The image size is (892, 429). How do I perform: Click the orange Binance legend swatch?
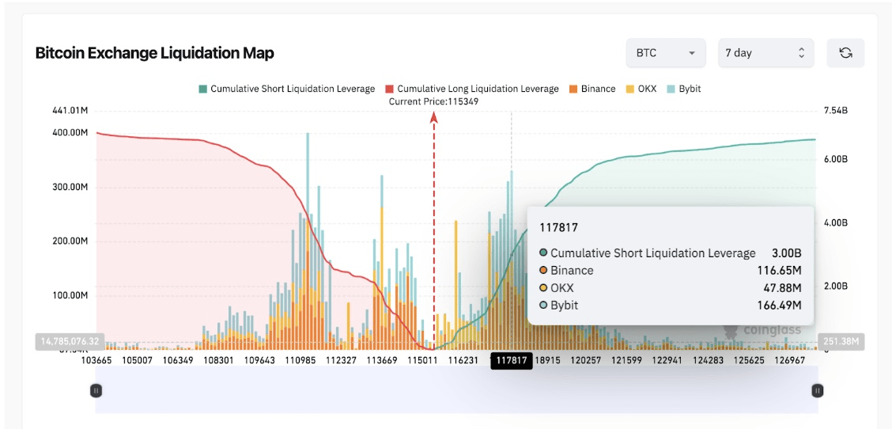pyautogui.click(x=573, y=89)
